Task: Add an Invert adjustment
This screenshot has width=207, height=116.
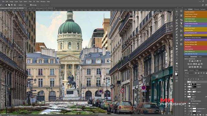Action: [190, 67]
